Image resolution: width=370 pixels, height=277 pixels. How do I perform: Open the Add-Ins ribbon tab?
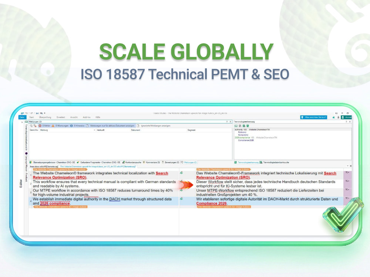coord(87,117)
